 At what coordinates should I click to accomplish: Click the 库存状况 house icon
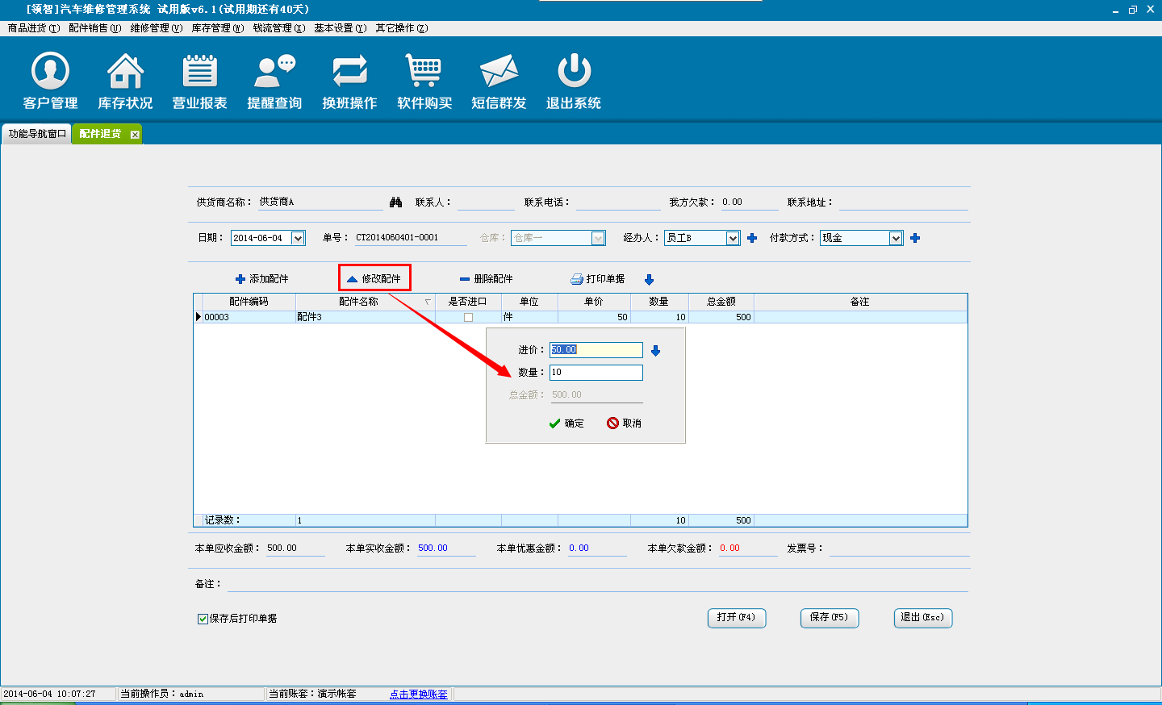pos(125,72)
